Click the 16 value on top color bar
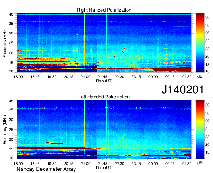 pyautogui.click(x=208, y=71)
